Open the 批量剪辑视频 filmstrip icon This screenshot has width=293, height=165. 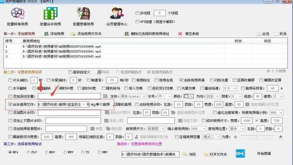84,14
